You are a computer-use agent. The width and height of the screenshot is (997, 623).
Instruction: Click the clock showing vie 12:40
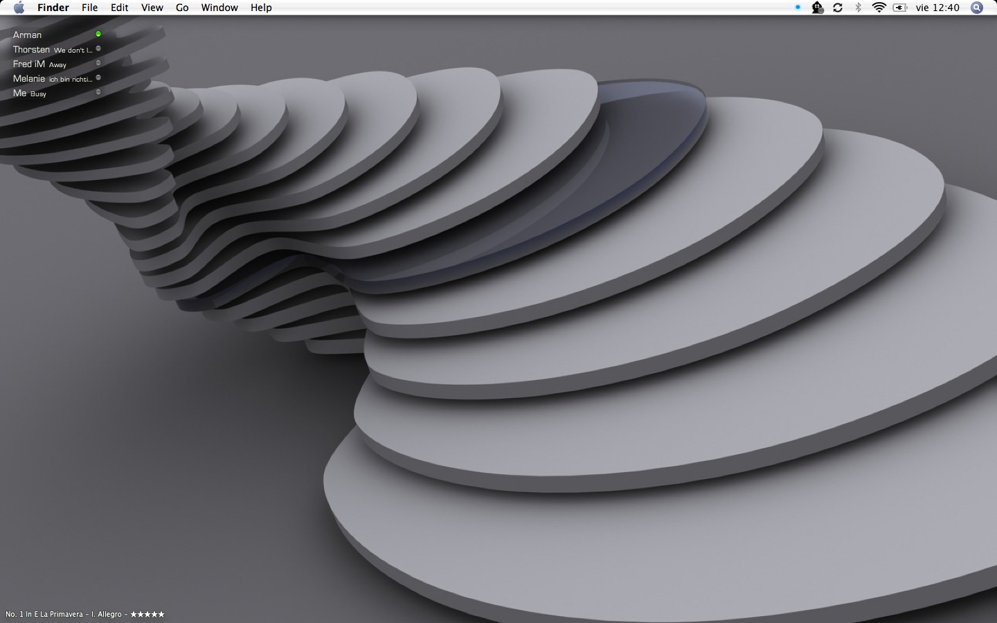point(937,8)
